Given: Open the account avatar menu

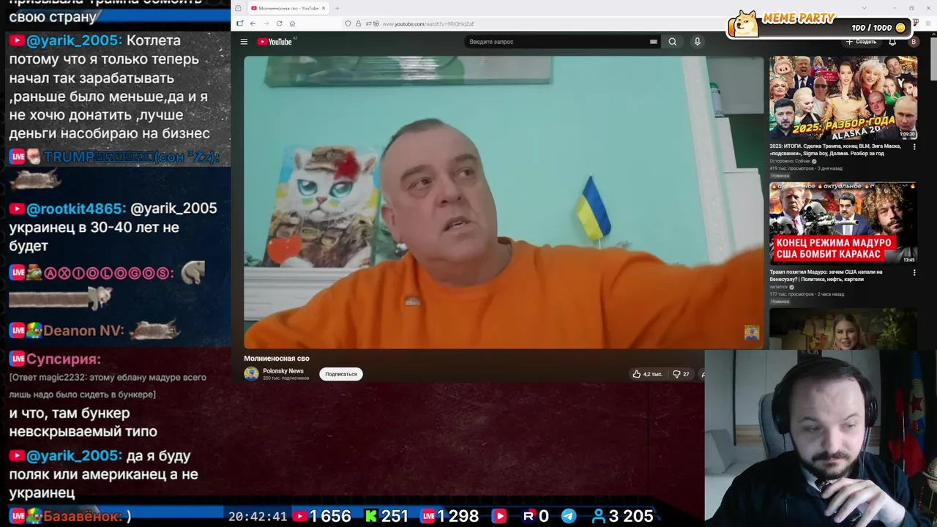Looking at the screenshot, I should pyautogui.click(x=913, y=42).
